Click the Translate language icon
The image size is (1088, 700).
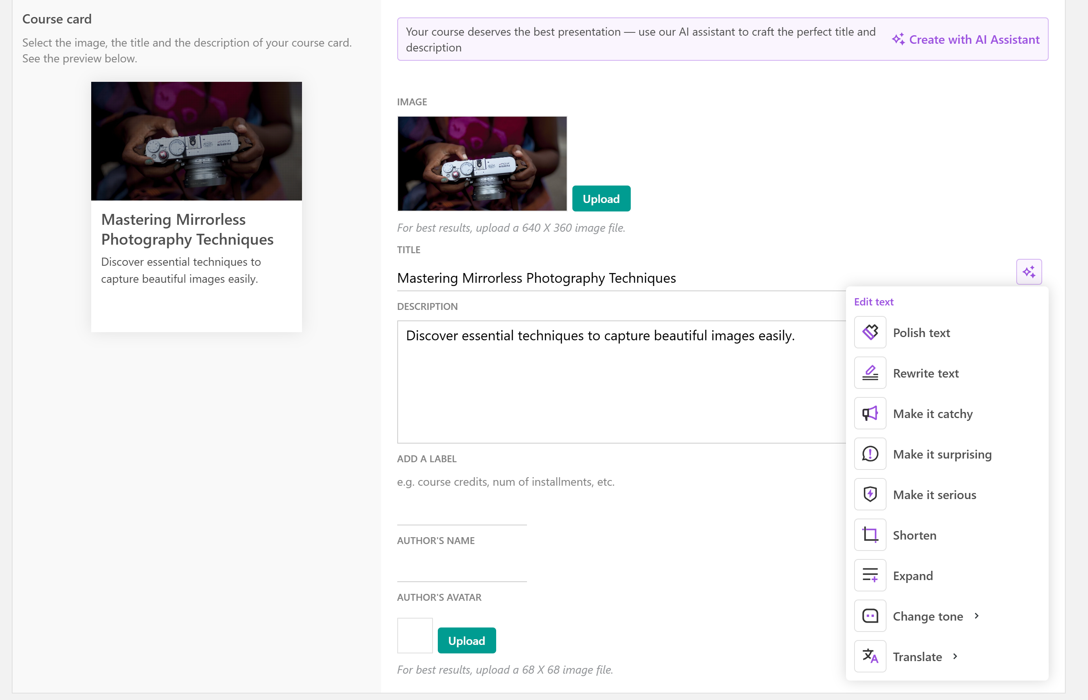click(x=870, y=656)
